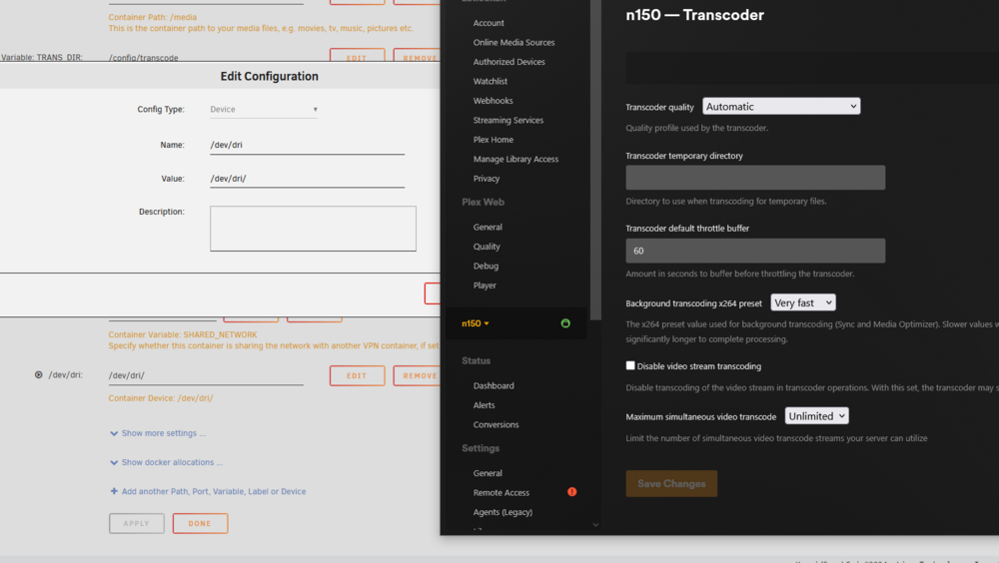Open Plex Home settings
The height and width of the screenshot is (563, 999).
[x=494, y=140]
